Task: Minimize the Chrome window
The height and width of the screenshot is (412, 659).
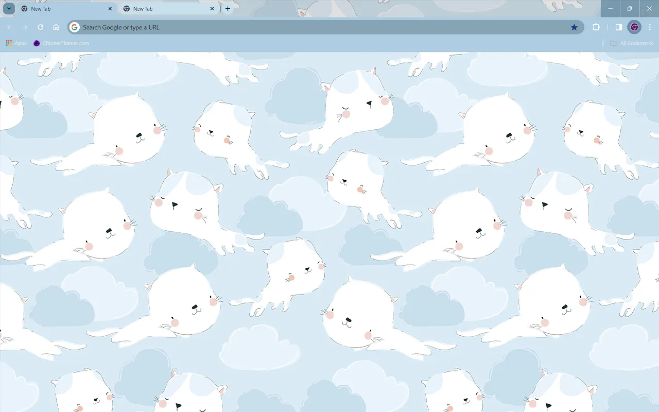Action: coord(611,9)
